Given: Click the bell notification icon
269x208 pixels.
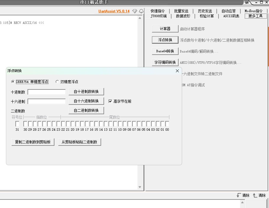Looking at the screenshot, I should click(141, 11).
